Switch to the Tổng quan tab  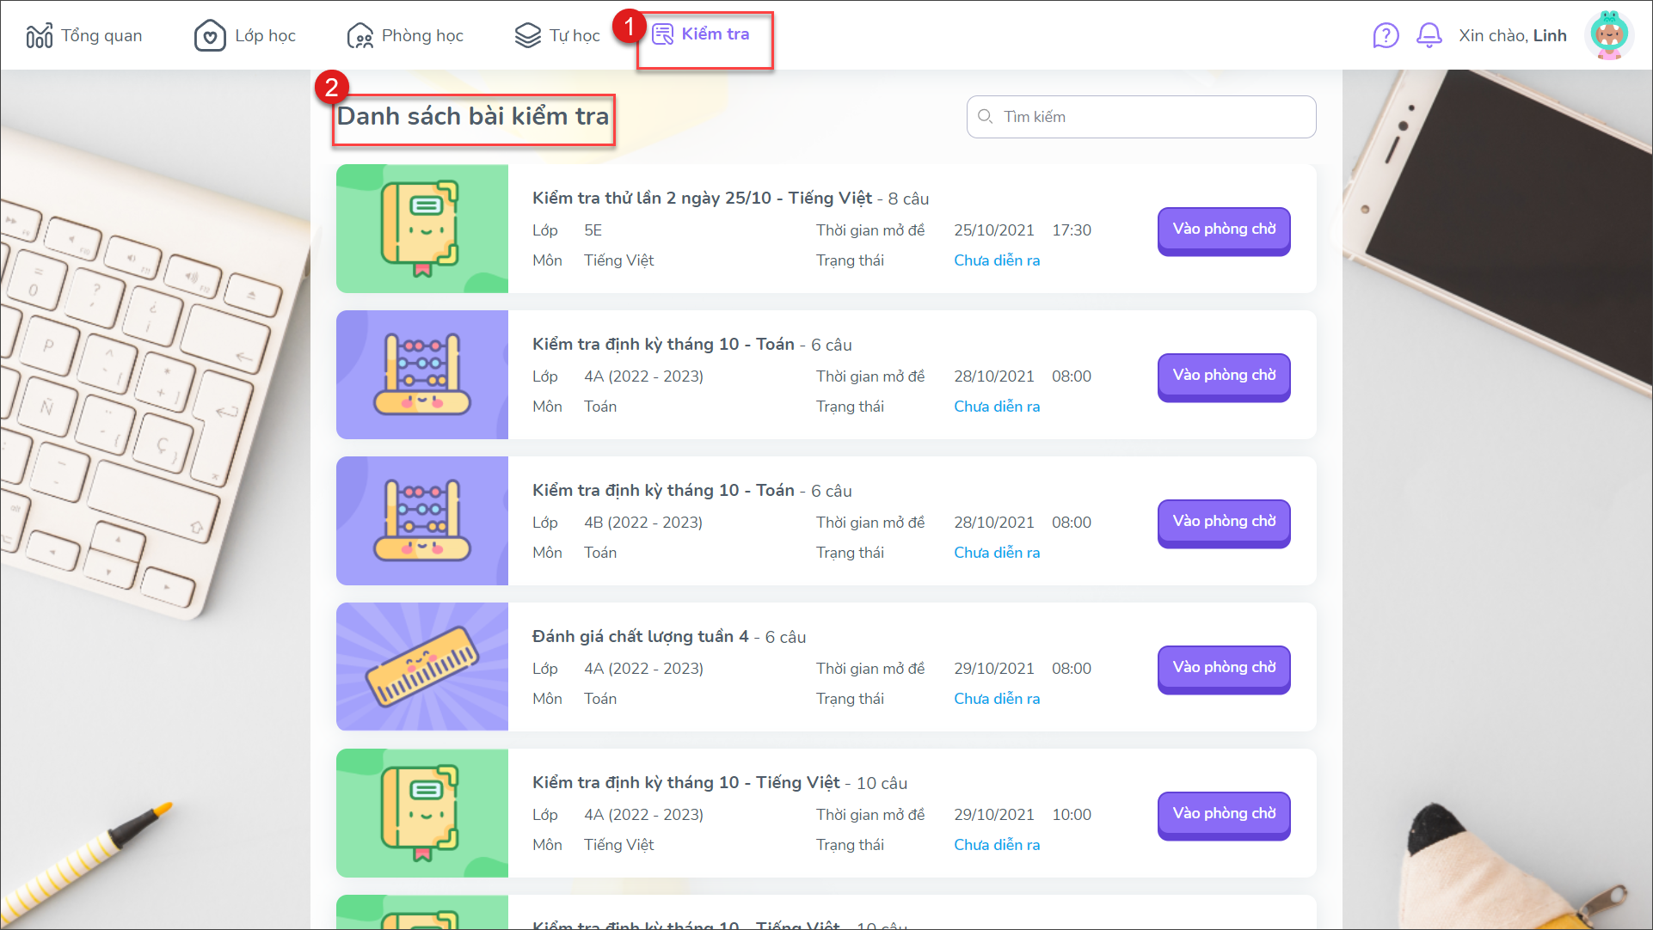point(101,35)
